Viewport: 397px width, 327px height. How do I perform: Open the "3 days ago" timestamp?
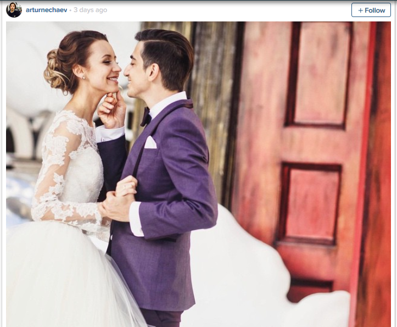[91, 10]
